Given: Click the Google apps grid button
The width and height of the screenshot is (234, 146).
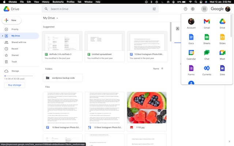Looking at the screenshot, I should (204, 9).
